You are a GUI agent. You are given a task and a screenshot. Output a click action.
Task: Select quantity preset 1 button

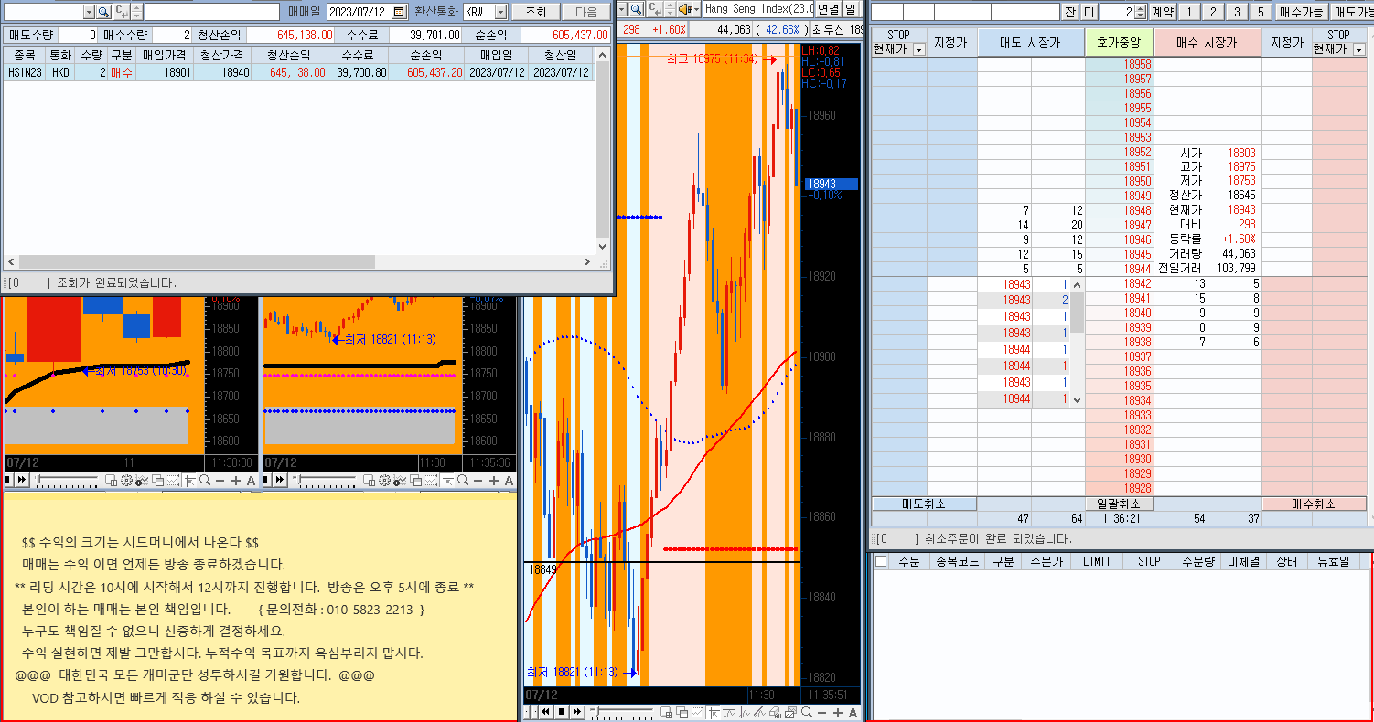(1189, 12)
